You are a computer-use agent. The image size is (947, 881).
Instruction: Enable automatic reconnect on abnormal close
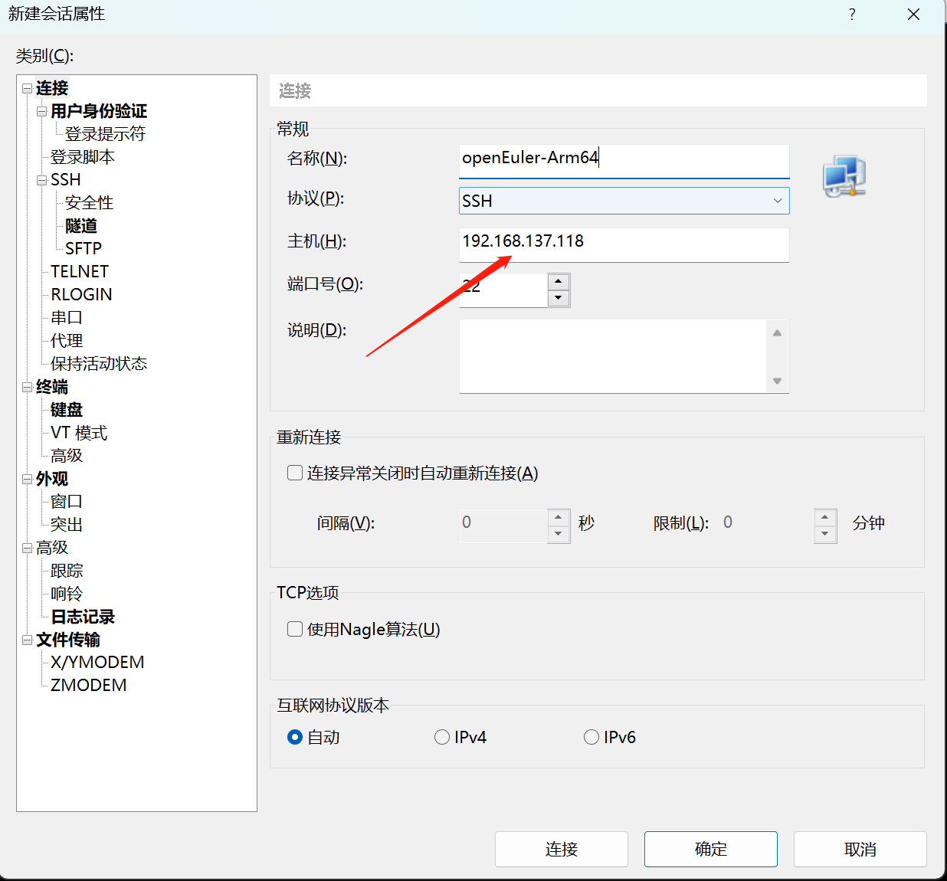coord(295,473)
